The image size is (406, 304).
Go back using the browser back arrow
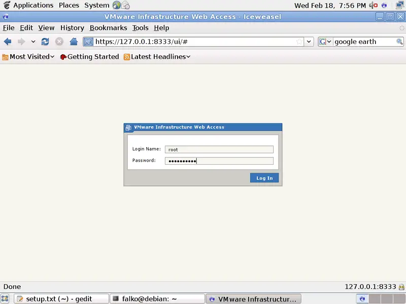[x=8, y=42]
